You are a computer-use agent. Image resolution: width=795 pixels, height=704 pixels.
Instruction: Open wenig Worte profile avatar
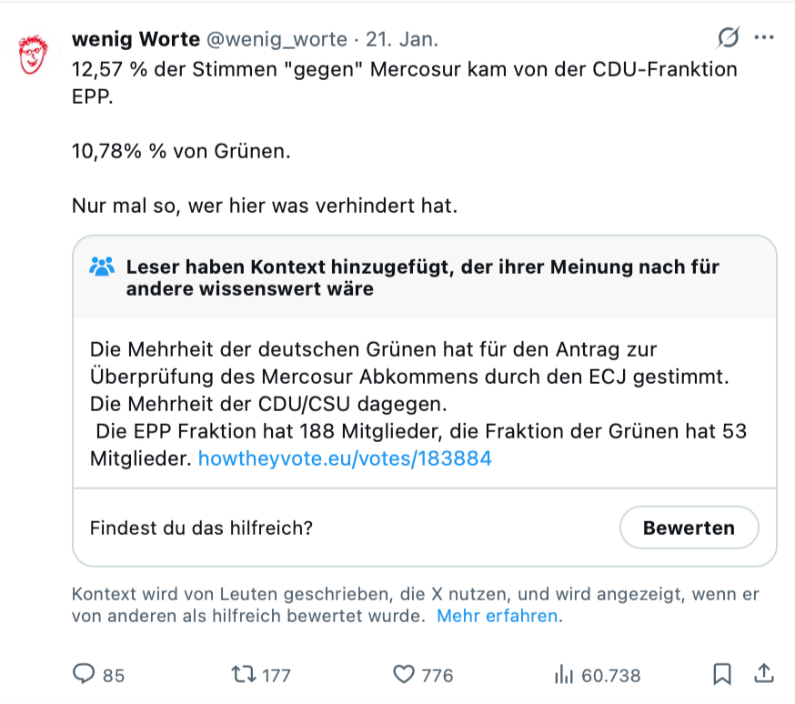click(35, 55)
